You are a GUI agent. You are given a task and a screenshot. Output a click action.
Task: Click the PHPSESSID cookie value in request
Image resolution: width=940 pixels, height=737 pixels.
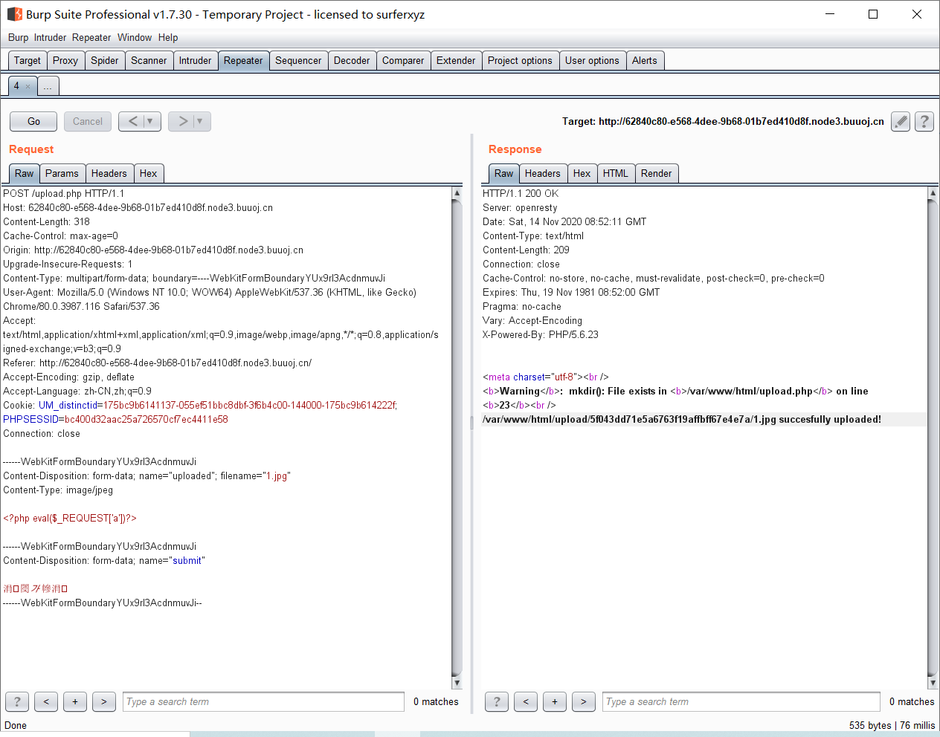click(x=147, y=419)
